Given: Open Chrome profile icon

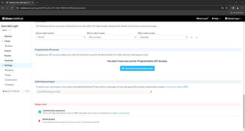Looking at the screenshot, I should (x=237, y=8).
